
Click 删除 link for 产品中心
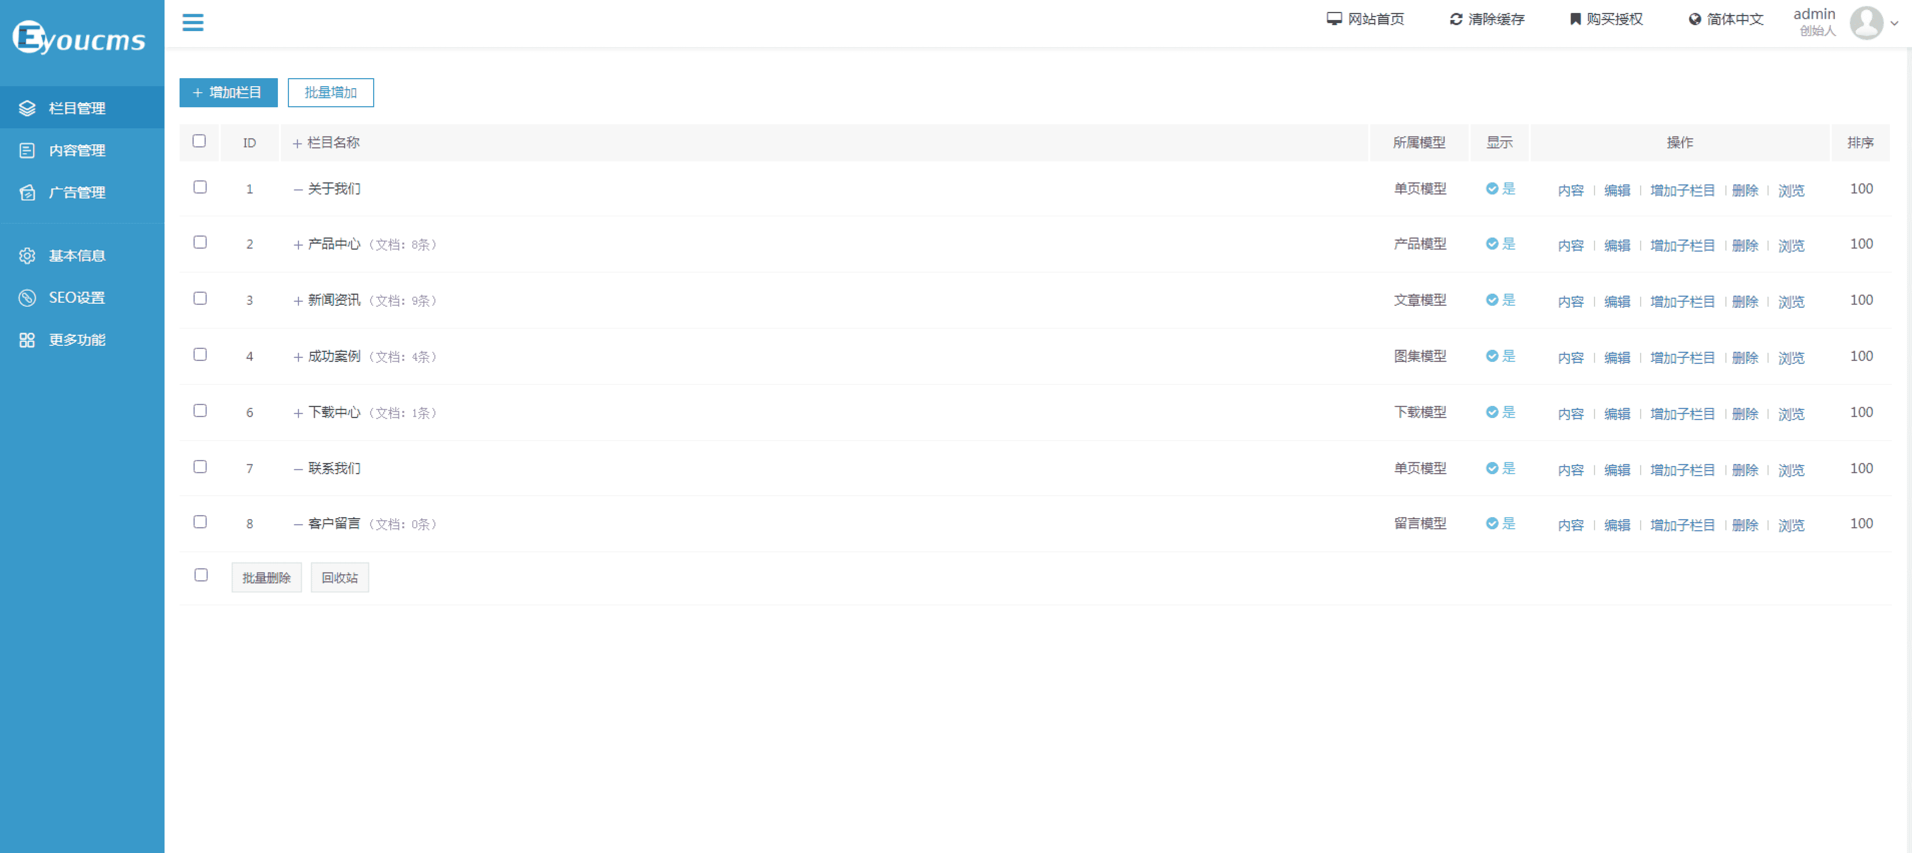[x=1745, y=246]
